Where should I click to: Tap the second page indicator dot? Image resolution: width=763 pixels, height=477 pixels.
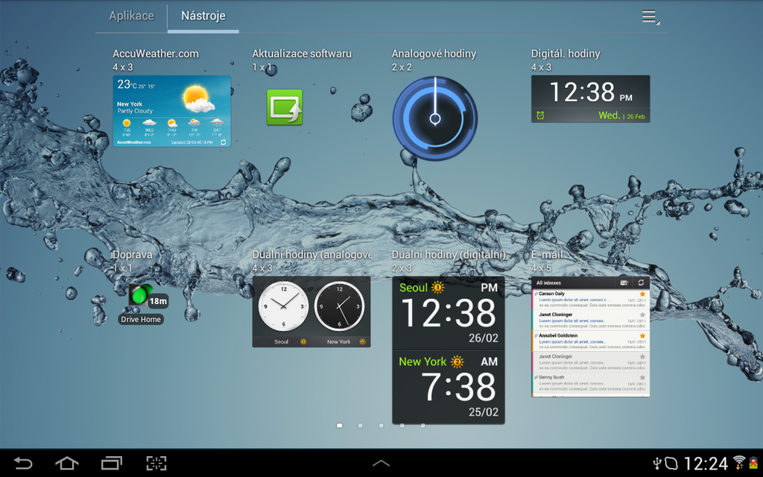coord(361,425)
